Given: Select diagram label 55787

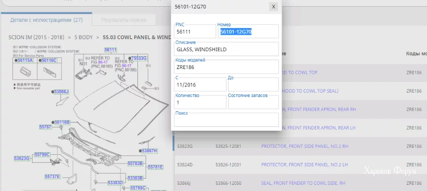Looking at the screenshot, I should pyautogui.click(x=45, y=127).
